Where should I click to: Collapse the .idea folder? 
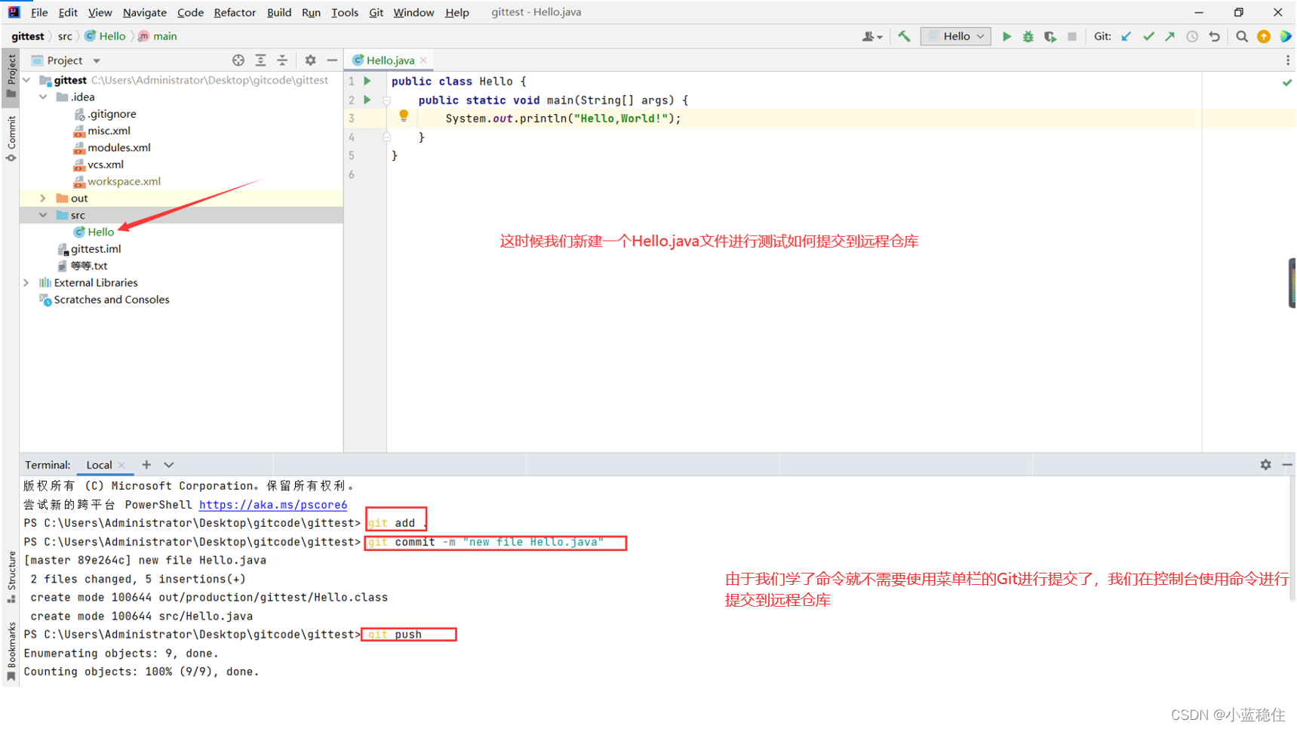[x=43, y=97]
